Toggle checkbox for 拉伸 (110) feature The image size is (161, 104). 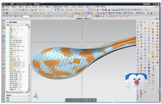[11, 82]
